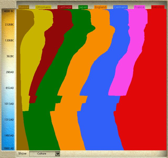168x158 pixels.
Task: Click the Japan civilization label
Action: (83, 7)
